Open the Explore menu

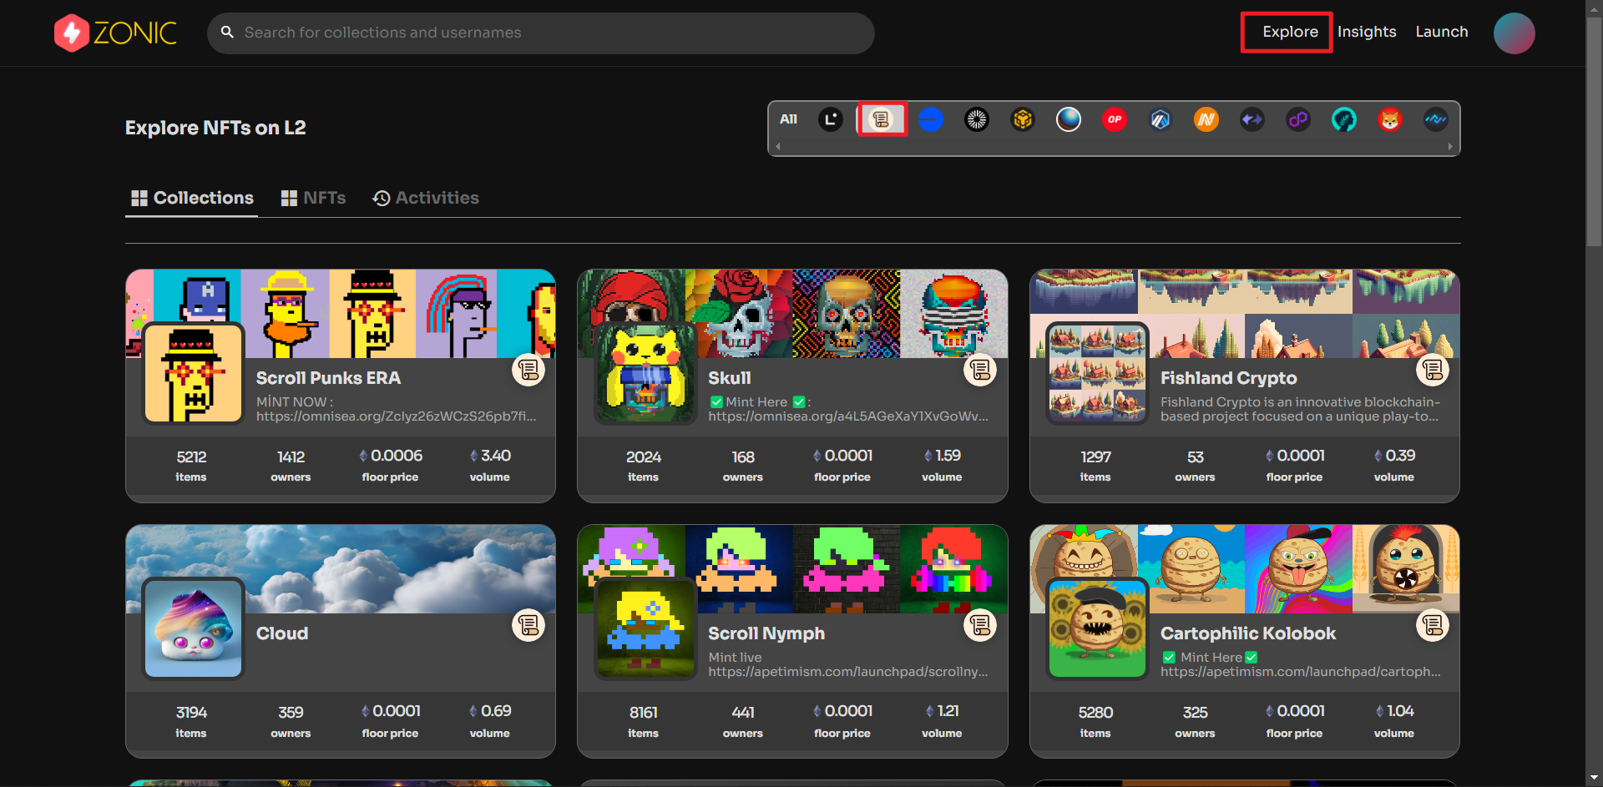(x=1290, y=32)
